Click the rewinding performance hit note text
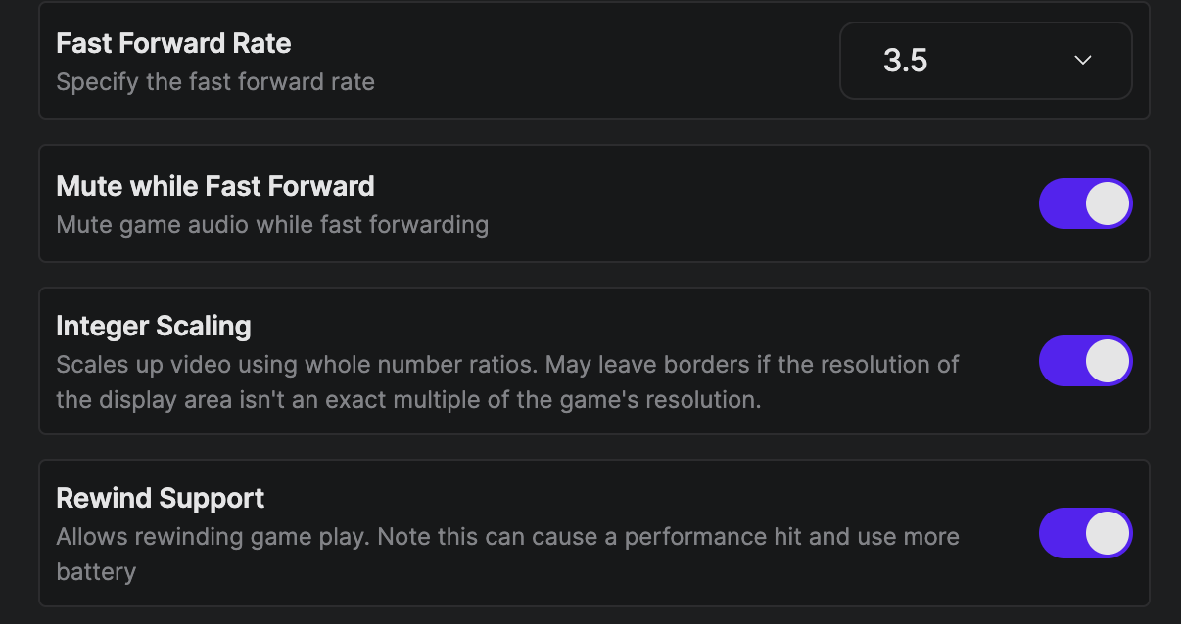The image size is (1181, 624). 507,537
